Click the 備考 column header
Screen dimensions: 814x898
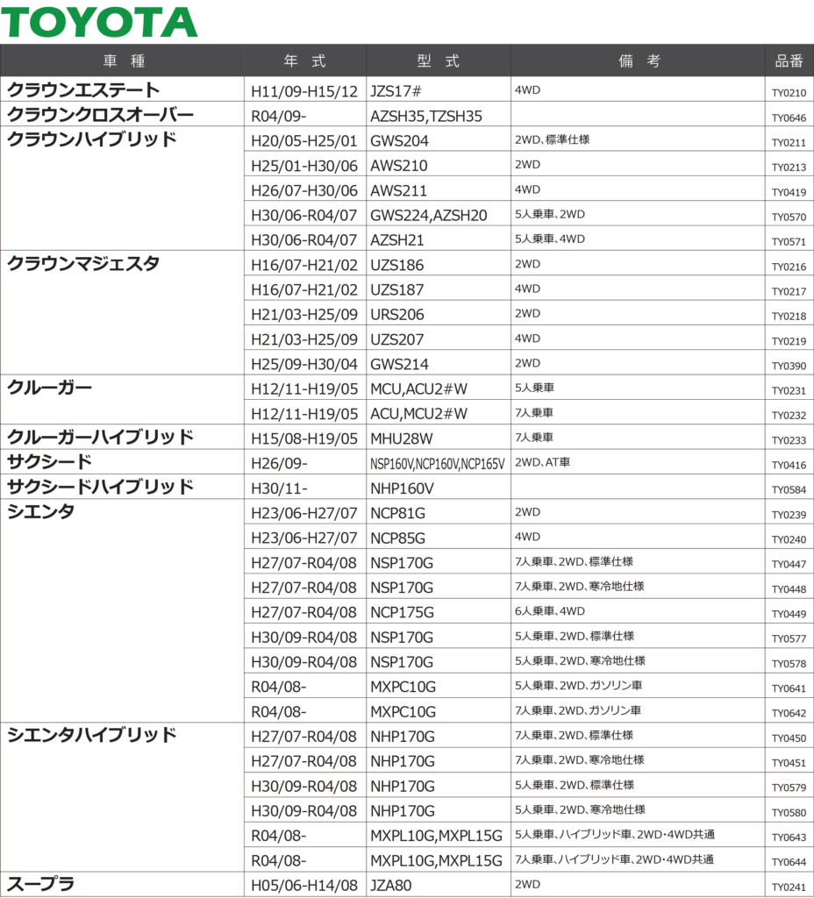point(639,61)
